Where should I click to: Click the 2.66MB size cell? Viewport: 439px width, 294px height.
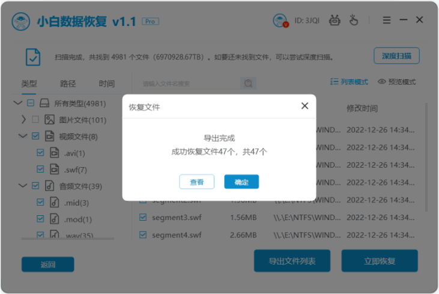click(x=243, y=235)
